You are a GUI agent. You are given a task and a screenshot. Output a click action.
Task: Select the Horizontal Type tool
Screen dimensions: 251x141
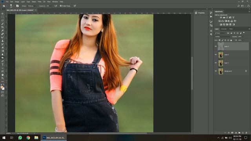[2, 64]
